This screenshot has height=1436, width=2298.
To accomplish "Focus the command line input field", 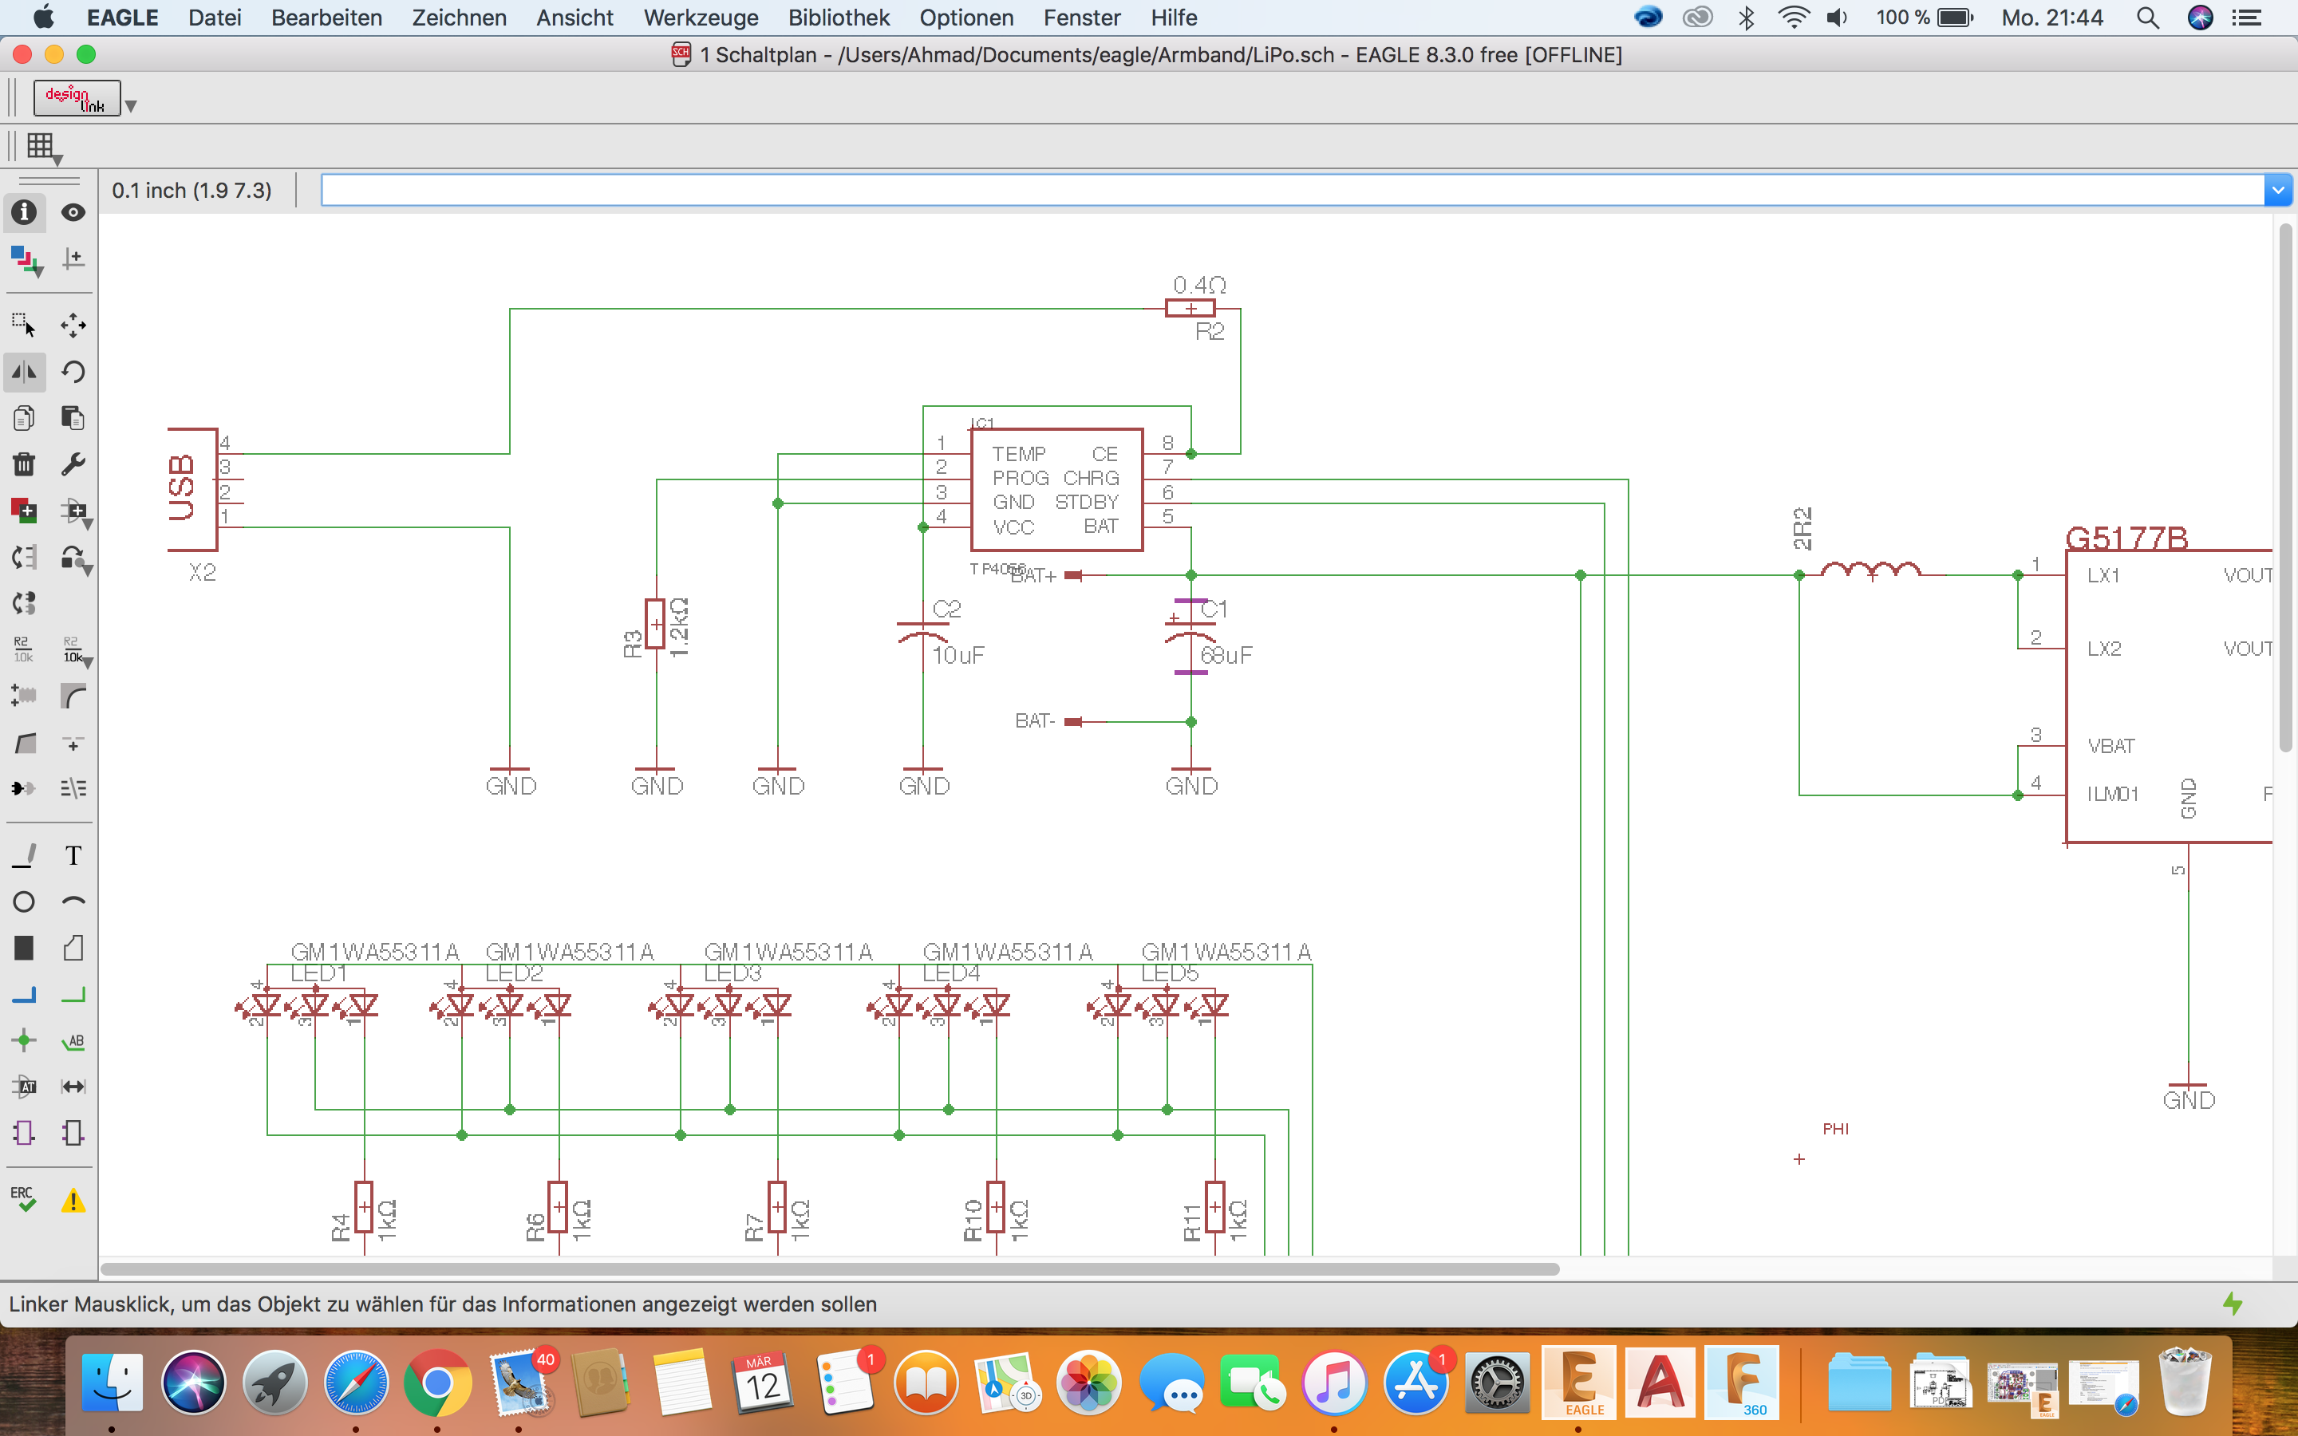I will coord(1293,191).
